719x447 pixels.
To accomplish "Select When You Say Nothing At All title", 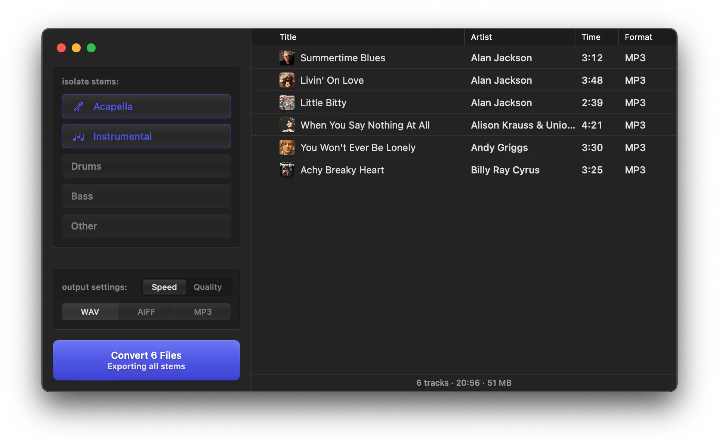I will (x=365, y=125).
